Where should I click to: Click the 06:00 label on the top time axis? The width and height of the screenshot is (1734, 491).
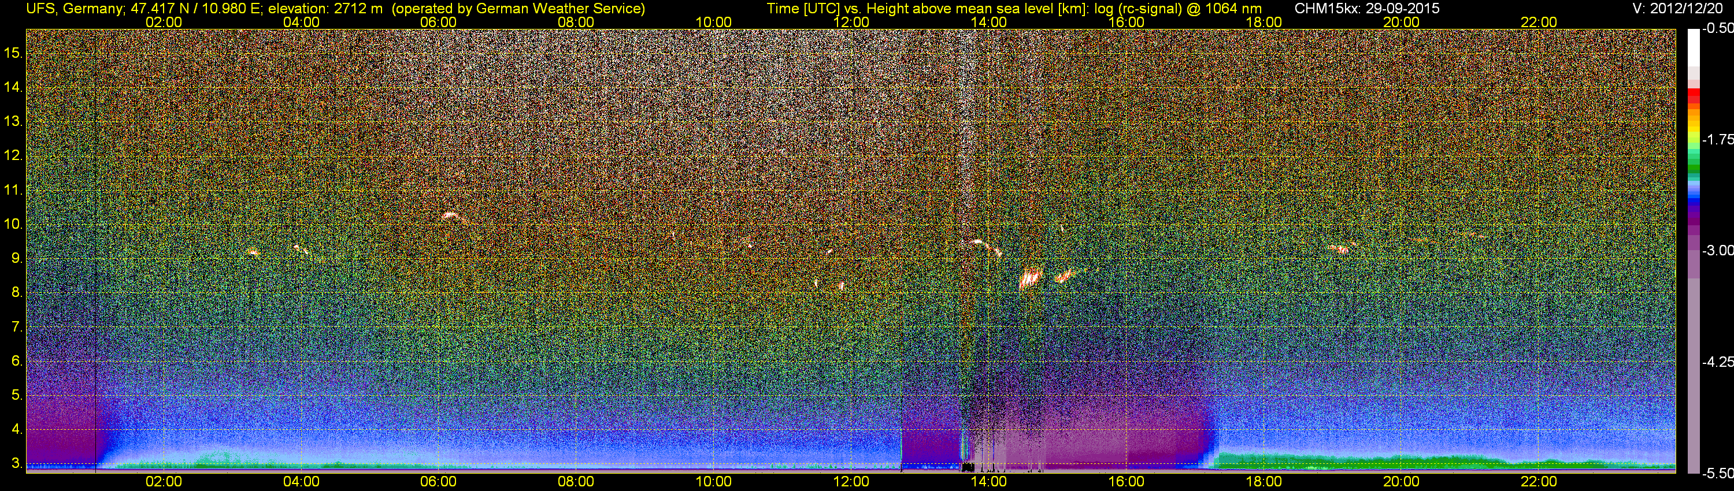click(438, 22)
